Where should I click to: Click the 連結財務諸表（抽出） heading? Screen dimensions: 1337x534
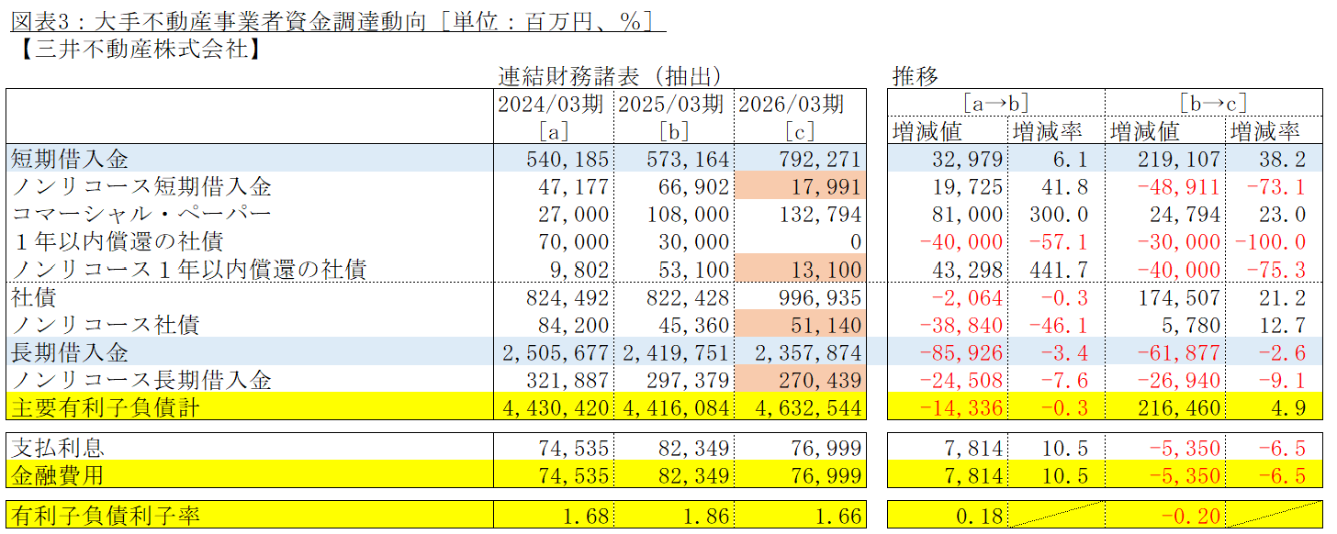610,75
